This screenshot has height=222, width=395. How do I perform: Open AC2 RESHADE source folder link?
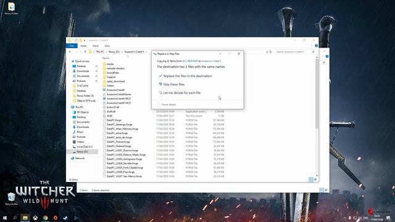(190, 61)
